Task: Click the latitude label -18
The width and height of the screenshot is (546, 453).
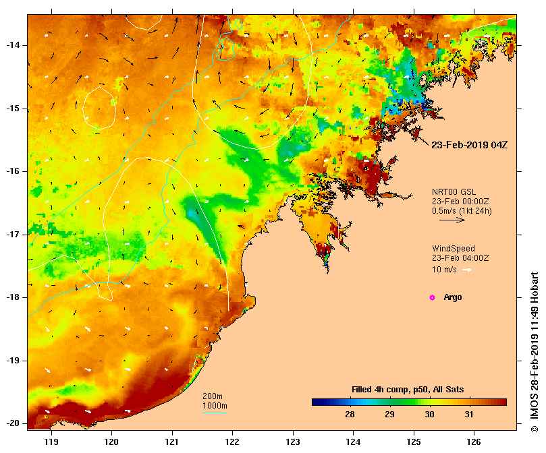Action: coord(13,297)
